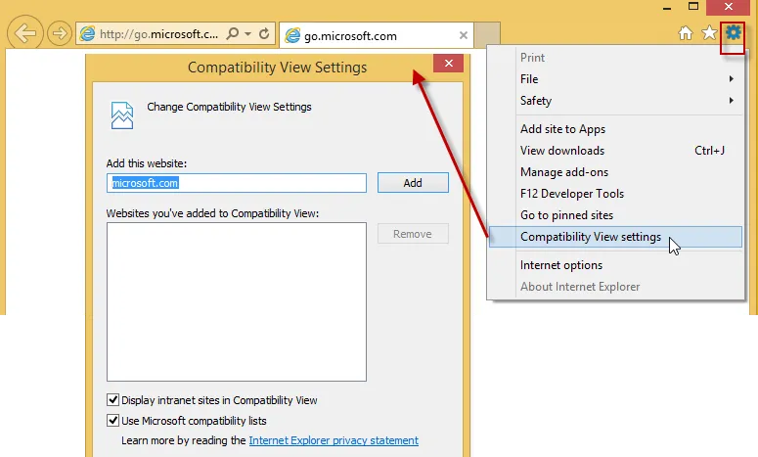The width and height of the screenshot is (758, 457).
Task: Toggle Use Microsoft compatibility lists
Action: coord(112,420)
